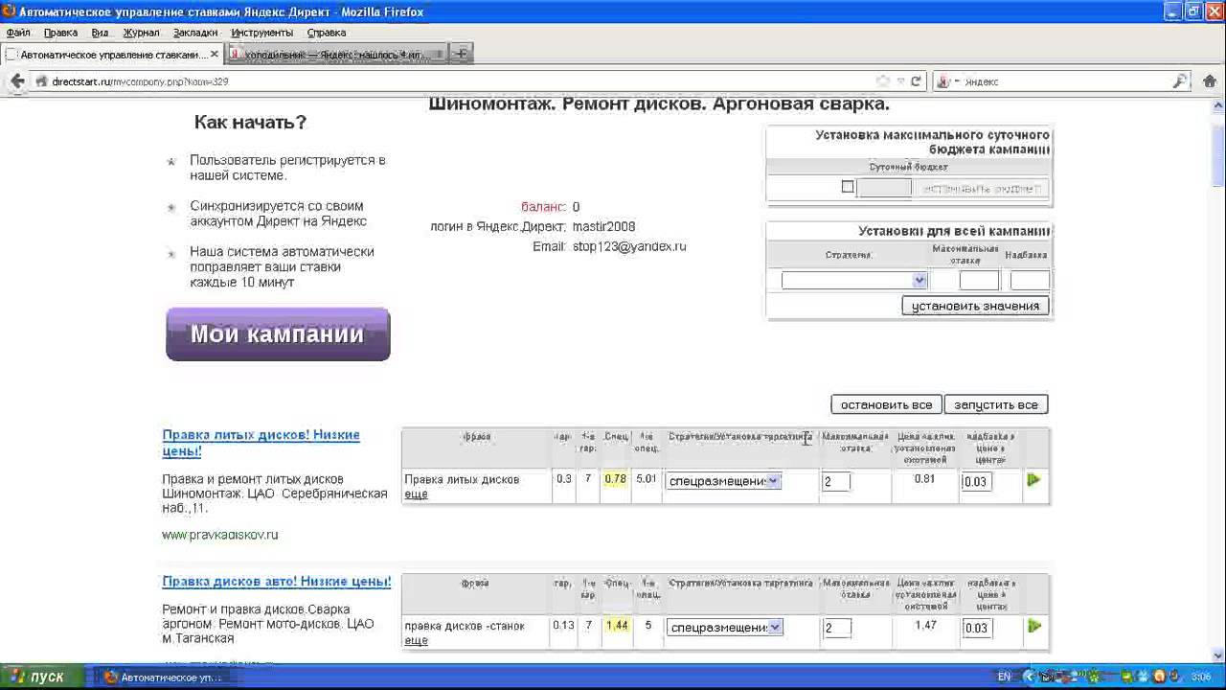Switch to the холодильник Яндекс tab

click(x=336, y=55)
